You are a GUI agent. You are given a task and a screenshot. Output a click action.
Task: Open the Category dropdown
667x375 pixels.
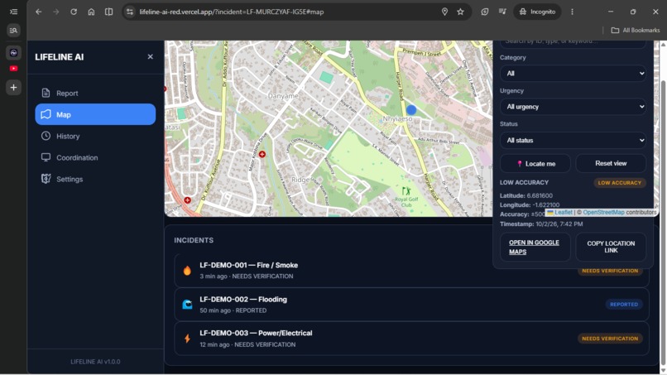tap(573, 73)
